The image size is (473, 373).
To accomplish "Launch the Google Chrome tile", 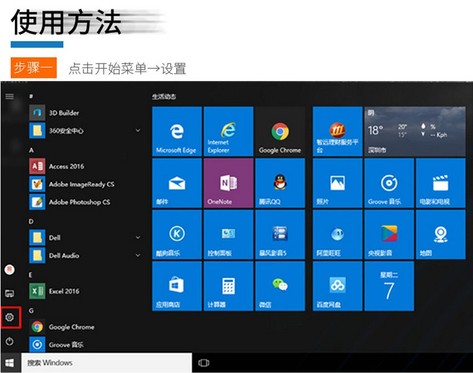I will click(x=280, y=131).
